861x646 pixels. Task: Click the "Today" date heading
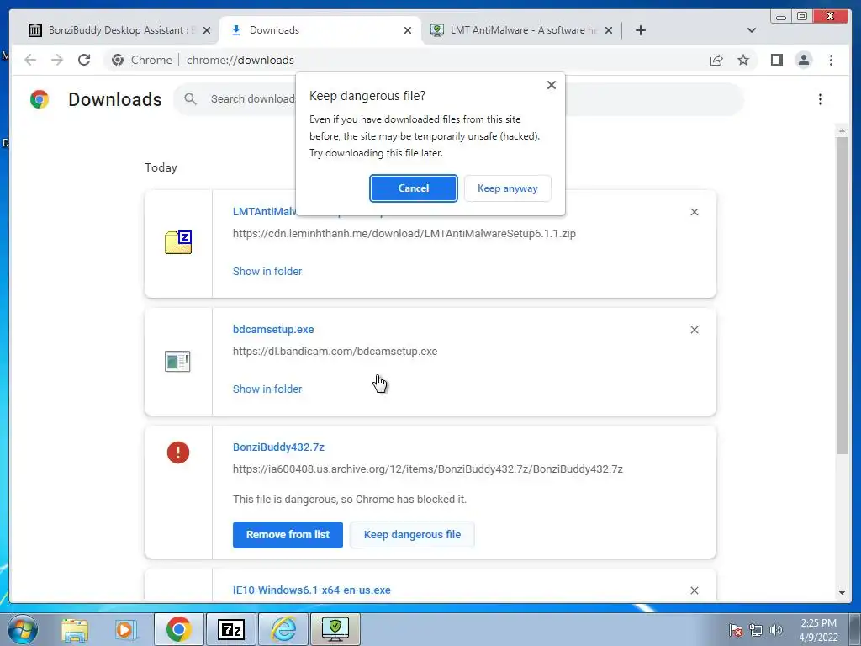point(161,167)
